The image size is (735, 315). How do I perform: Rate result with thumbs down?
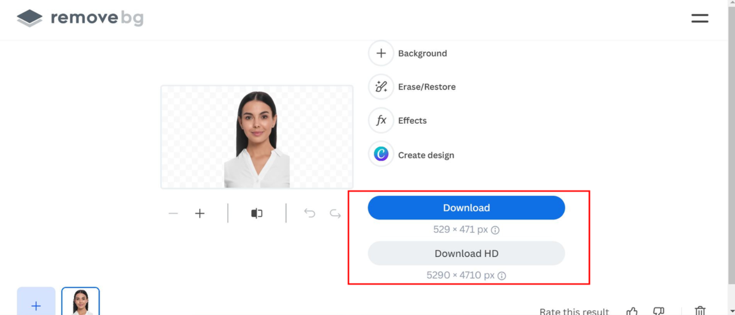[659, 311]
